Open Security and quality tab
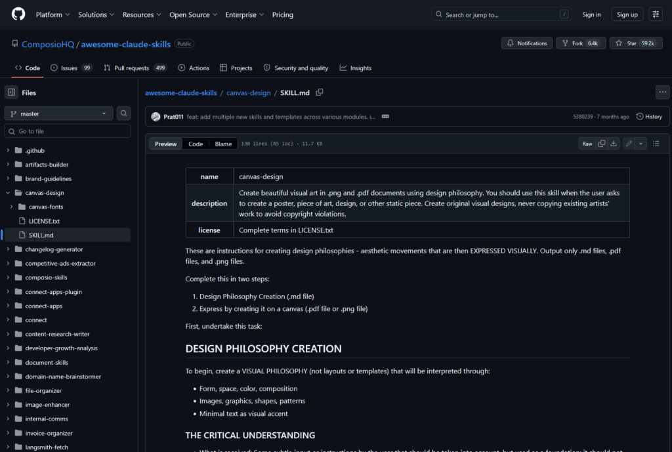Viewport: 672px width, 452px height. point(296,68)
